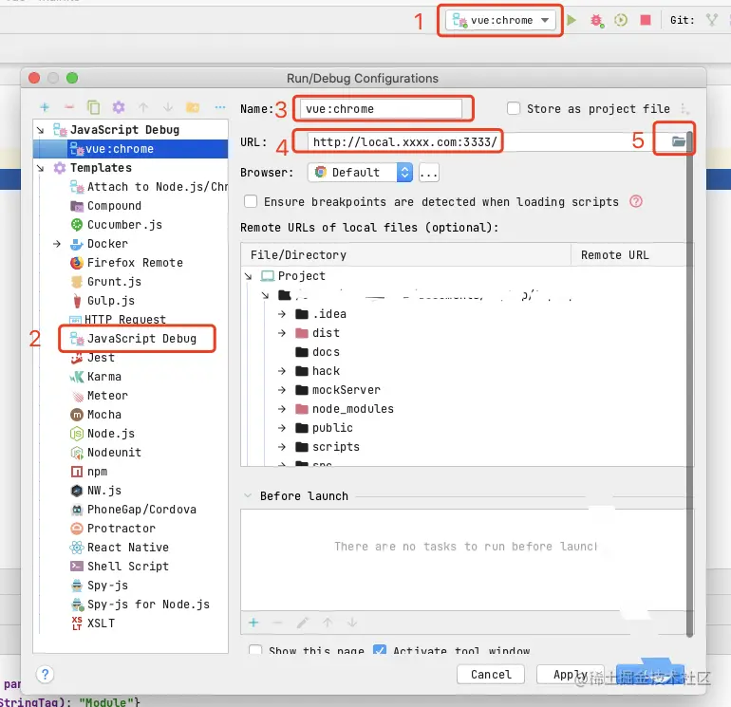Viewport: 731px width, 707px height.
Task: Move configuration down with the arrow icon
Action: click(168, 107)
